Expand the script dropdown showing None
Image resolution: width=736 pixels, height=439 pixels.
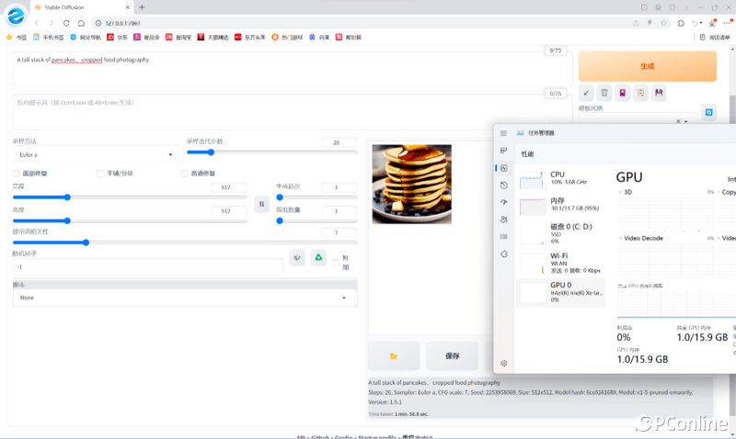pyautogui.click(x=184, y=298)
